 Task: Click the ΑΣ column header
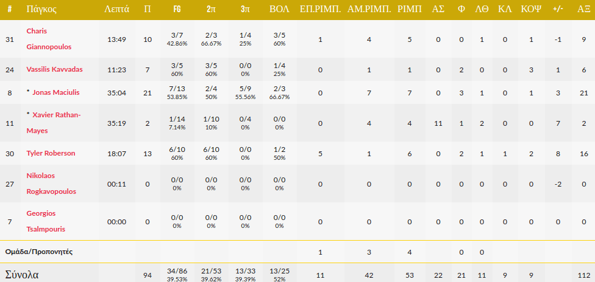point(438,10)
